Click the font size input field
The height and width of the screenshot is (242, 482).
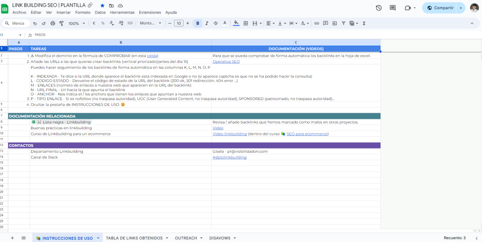click(178, 23)
